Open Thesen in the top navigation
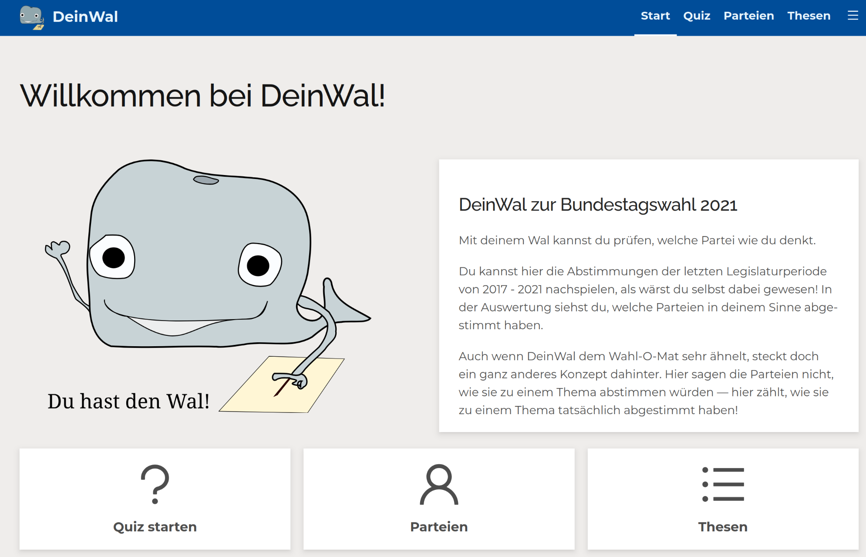 click(x=809, y=16)
